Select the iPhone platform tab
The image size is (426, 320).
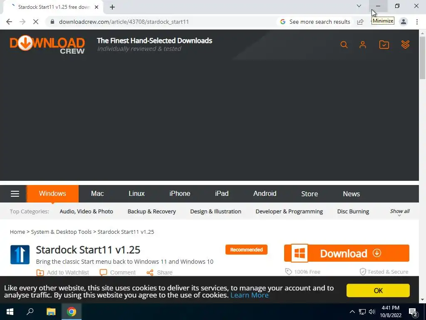[x=180, y=194]
